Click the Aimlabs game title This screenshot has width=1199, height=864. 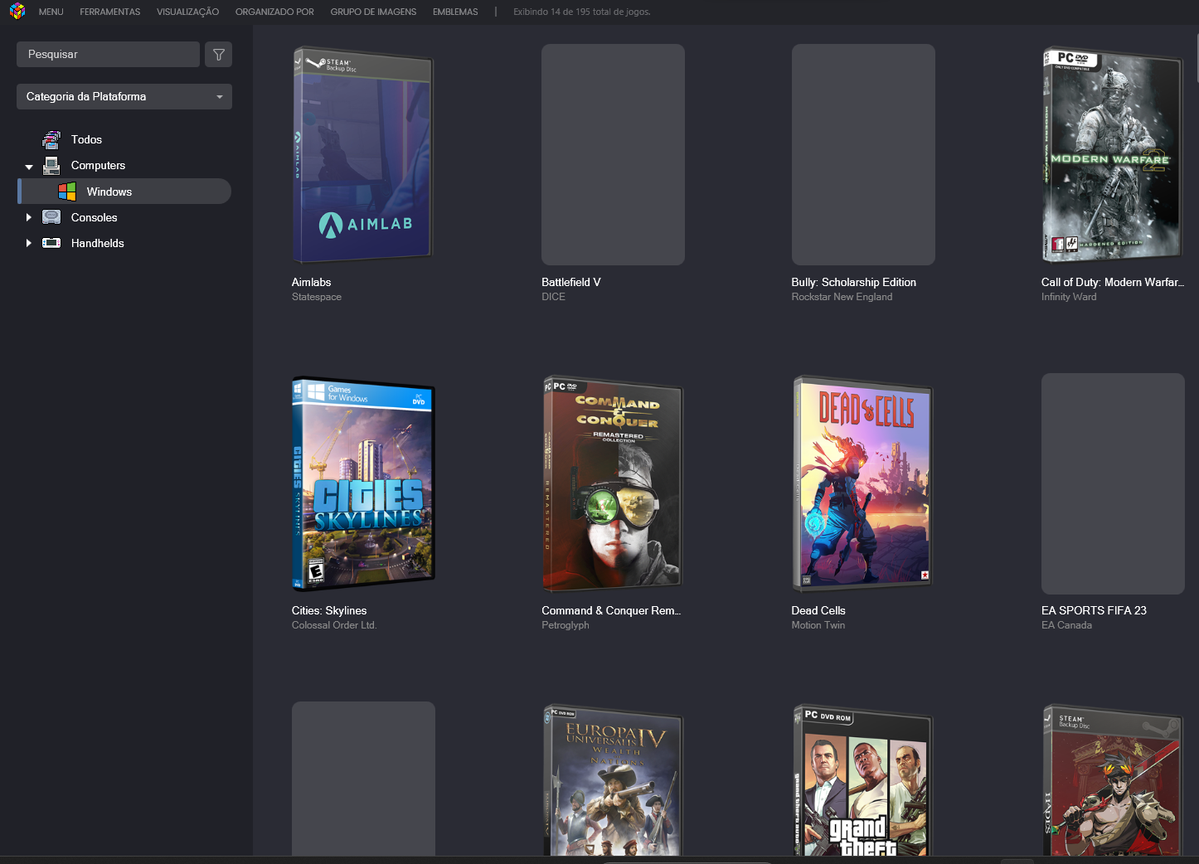(311, 282)
